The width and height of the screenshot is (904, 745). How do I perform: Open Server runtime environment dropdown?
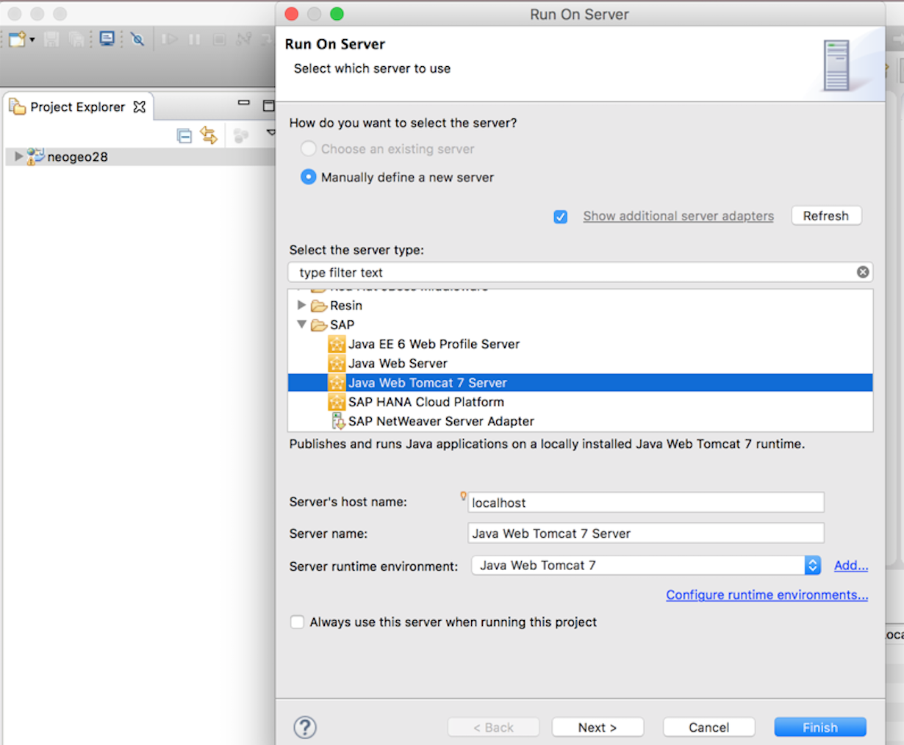(x=646, y=565)
